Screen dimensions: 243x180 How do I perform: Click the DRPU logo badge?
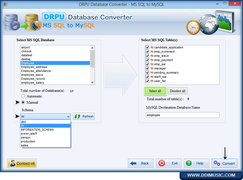pyautogui.click(x=54, y=17)
